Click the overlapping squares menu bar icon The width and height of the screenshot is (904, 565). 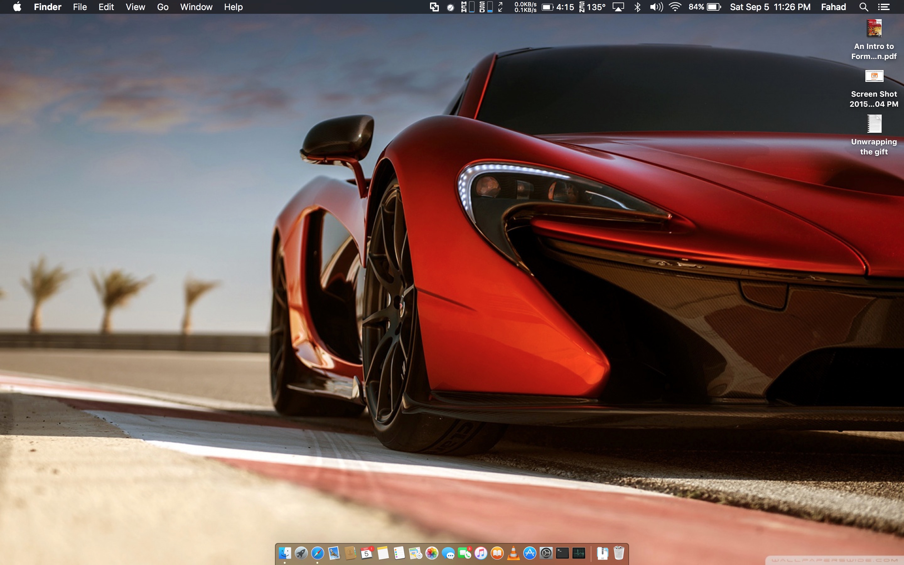[434, 7]
